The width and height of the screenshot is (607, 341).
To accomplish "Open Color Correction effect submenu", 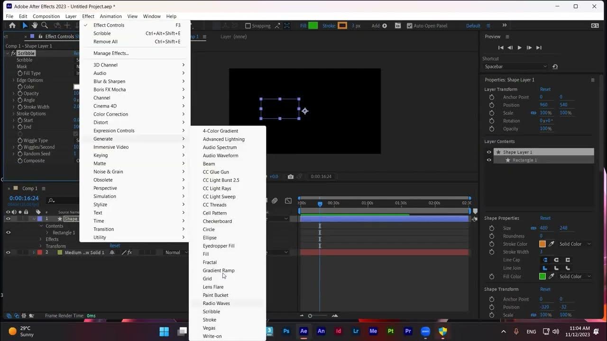I will [136, 114].
